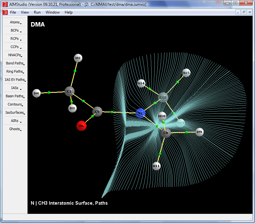Open the Run menu
The image size is (255, 223).
pos(37,12)
